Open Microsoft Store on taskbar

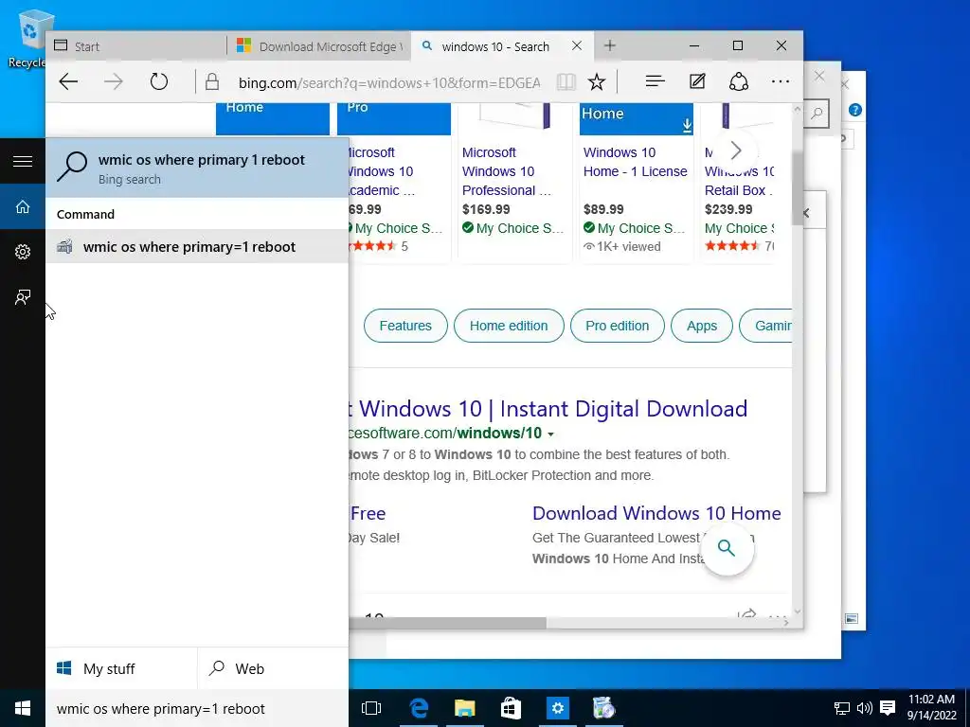click(x=511, y=708)
